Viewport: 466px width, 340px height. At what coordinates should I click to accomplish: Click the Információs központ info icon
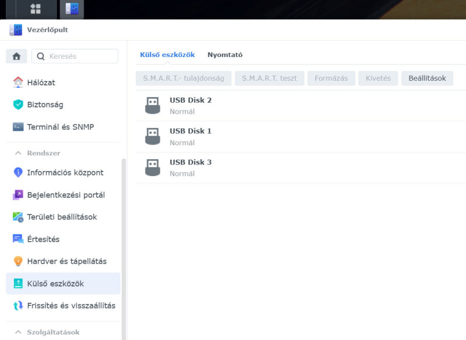point(18,173)
